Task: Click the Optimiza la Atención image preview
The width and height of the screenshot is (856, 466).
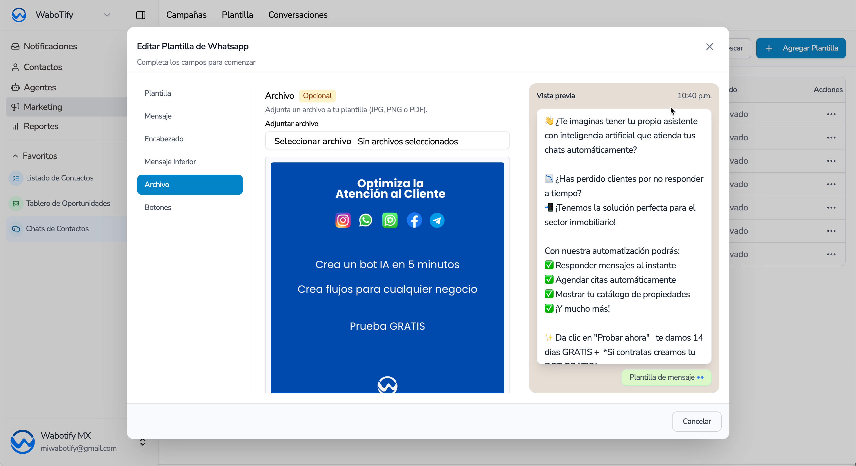Action: pos(387,277)
